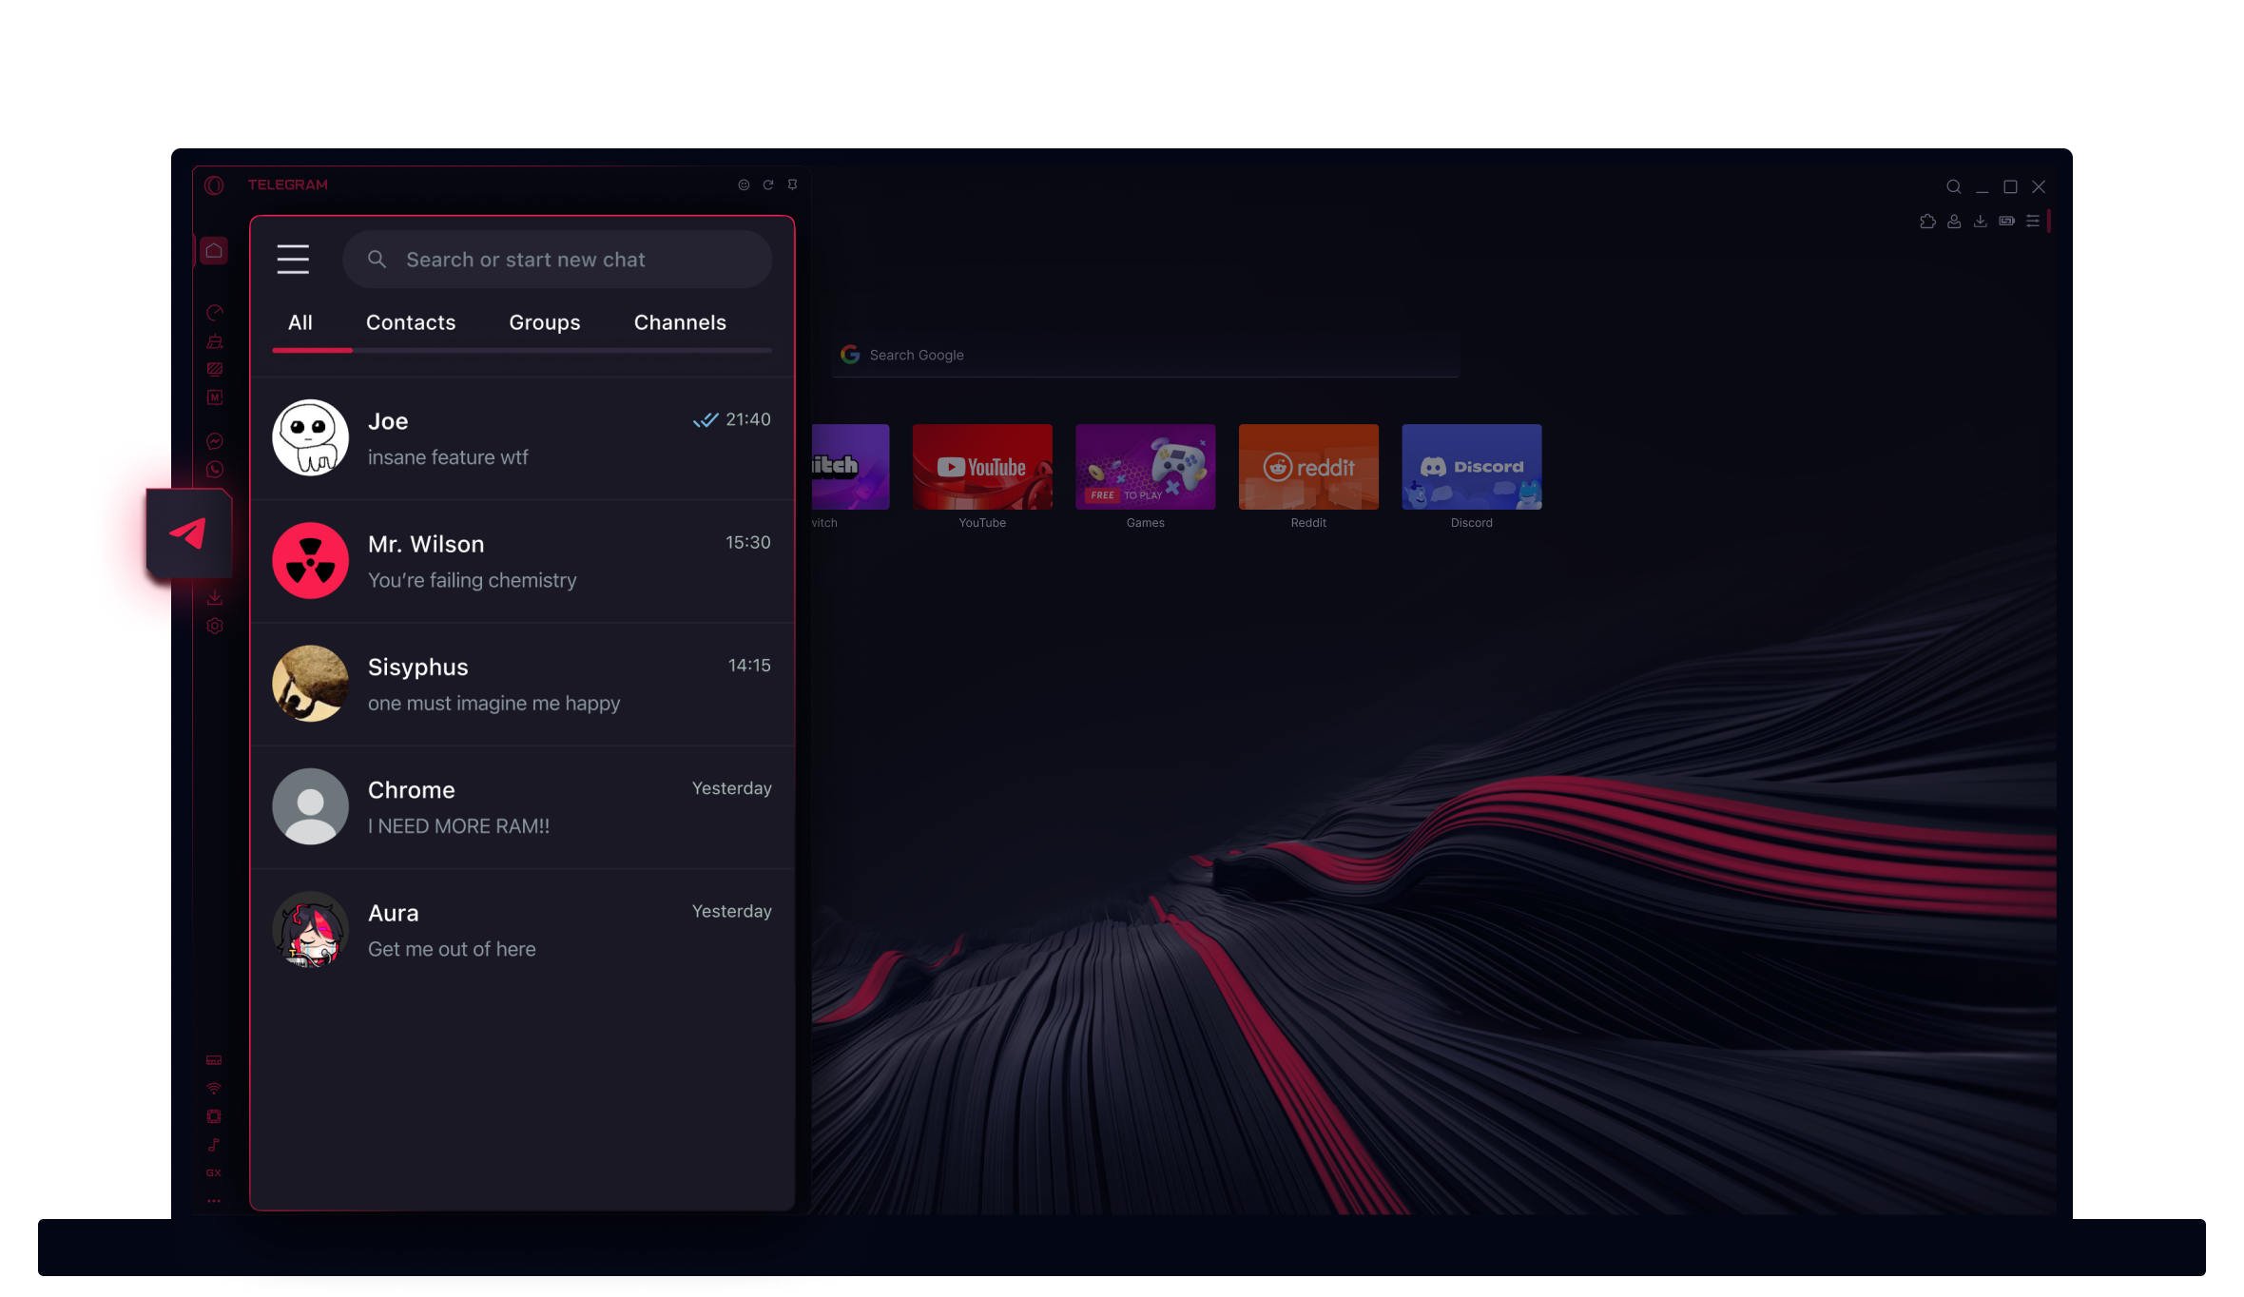Switch to the Channels tab

coord(680,322)
